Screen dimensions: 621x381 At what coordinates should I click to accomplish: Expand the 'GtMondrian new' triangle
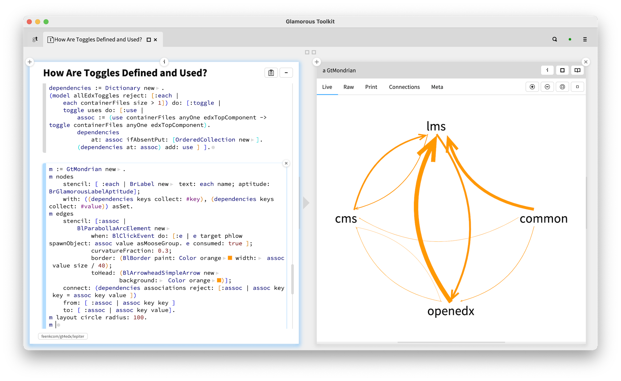pos(119,170)
